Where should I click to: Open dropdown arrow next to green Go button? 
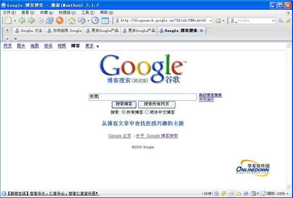click(x=223, y=21)
